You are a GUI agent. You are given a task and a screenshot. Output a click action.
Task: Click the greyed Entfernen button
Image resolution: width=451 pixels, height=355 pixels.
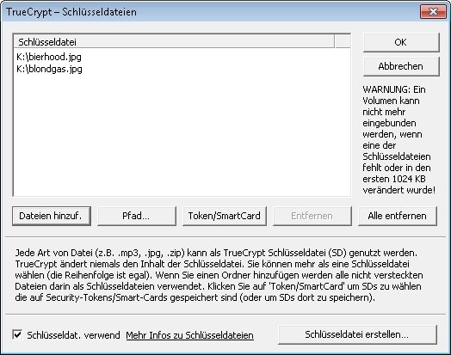click(312, 216)
